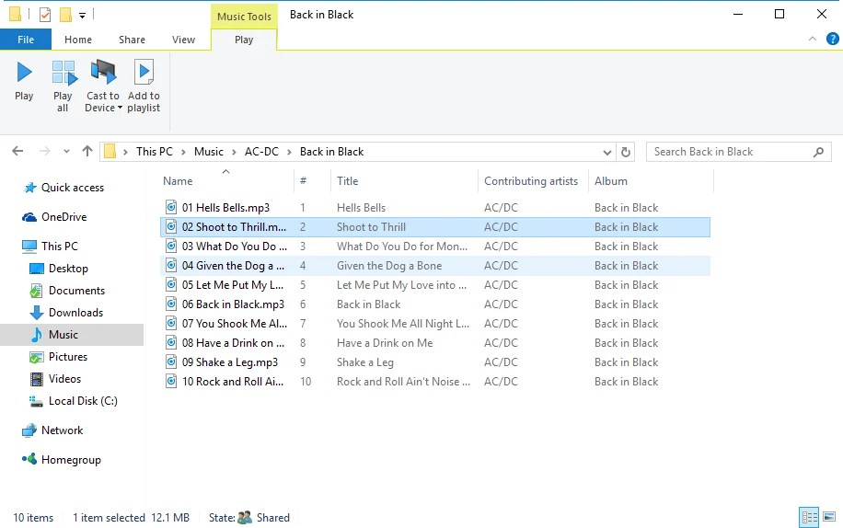Click icon of 08 Have a Drink file
The image size is (843, 528).
point(171,343)
